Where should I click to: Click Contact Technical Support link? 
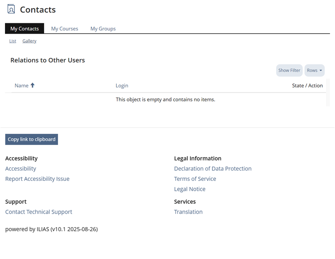[x=39, y=212]
